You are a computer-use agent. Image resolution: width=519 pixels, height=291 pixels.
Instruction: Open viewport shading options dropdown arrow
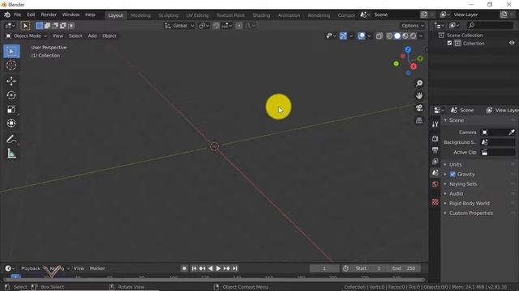[421, 36]
